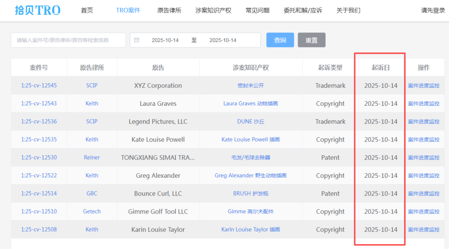Focus the case number search field
Screen dimensions: 449x249
(69, 40)
